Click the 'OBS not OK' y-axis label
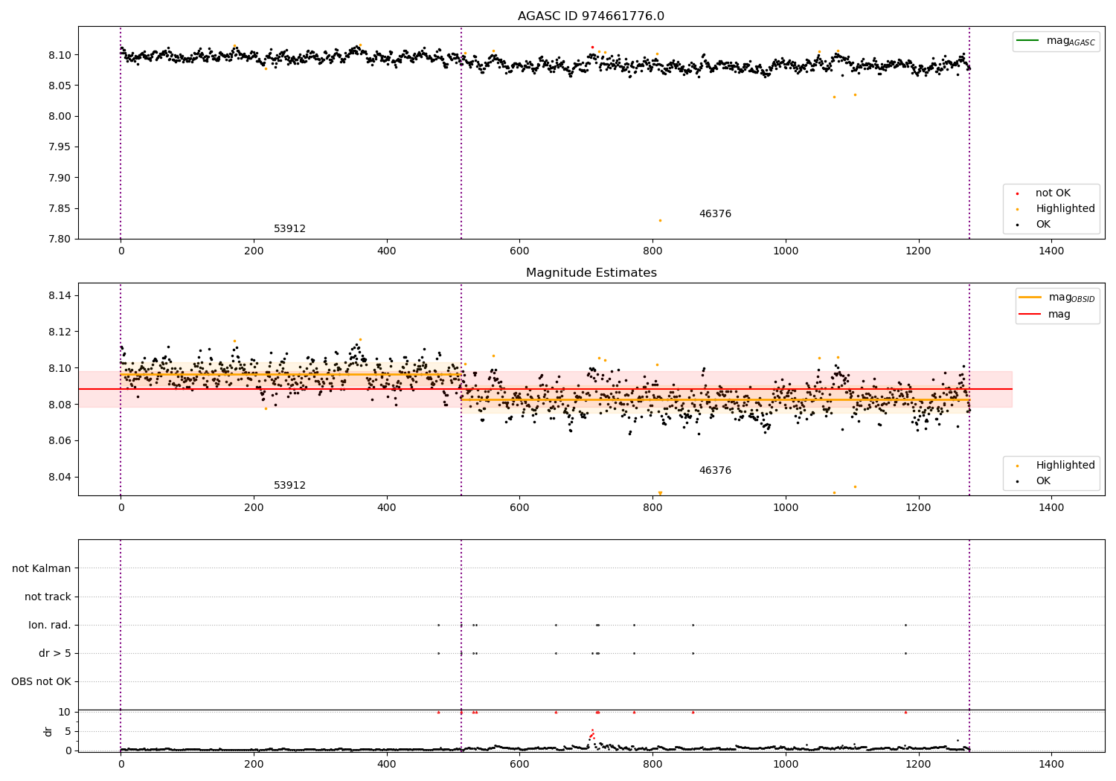Image resolution: width=1116 pixels, height=781 pixels. coord(41,682)
